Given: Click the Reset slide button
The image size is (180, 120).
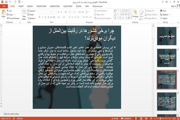Looking at the screenshot, I should [x=31, y=15].
